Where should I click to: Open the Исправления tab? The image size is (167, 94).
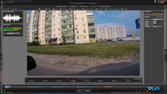click(73, 7)
